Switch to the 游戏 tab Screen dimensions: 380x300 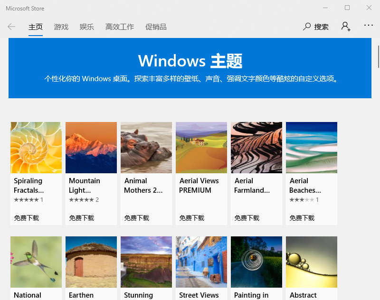click(61, 27)
